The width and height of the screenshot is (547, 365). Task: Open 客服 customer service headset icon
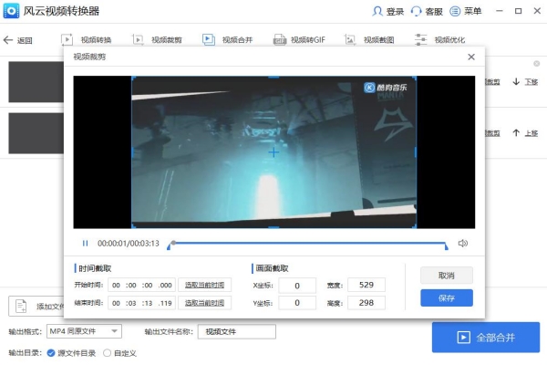pyautogui.click(x=417, y=12)
